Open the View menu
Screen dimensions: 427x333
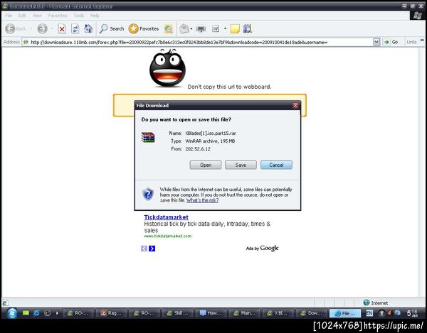coord(37,16)
